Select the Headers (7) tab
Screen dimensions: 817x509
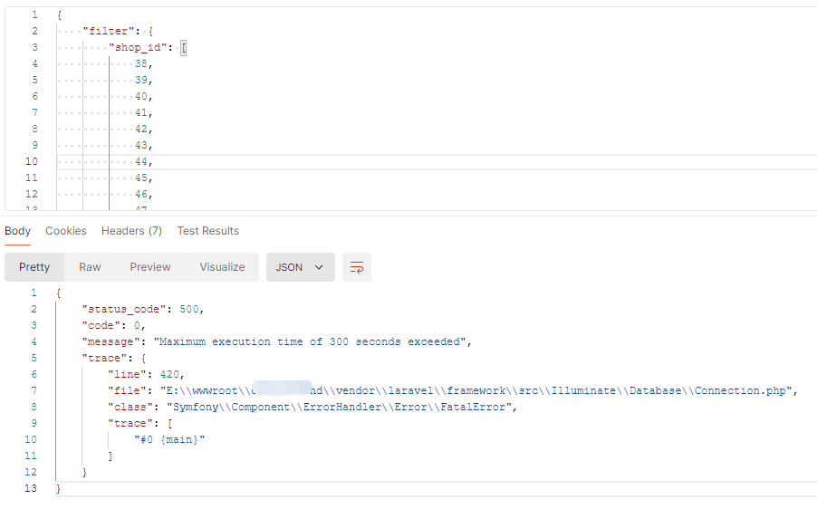point(131,231)
